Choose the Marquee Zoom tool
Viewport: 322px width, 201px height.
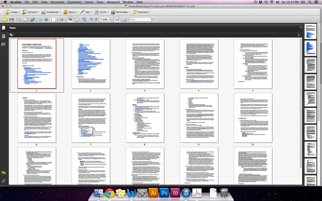coord(84,20)
